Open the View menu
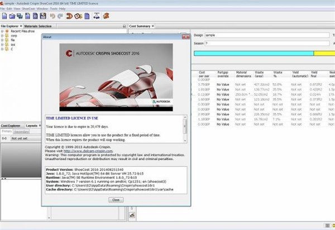This screenshot has height=230, width=335. coord(17,9)
